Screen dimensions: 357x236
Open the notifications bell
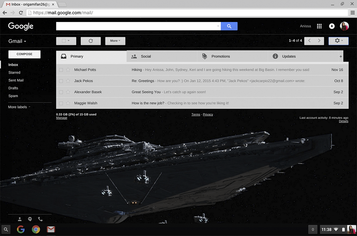pyautogui.click(x=332, y=26)
